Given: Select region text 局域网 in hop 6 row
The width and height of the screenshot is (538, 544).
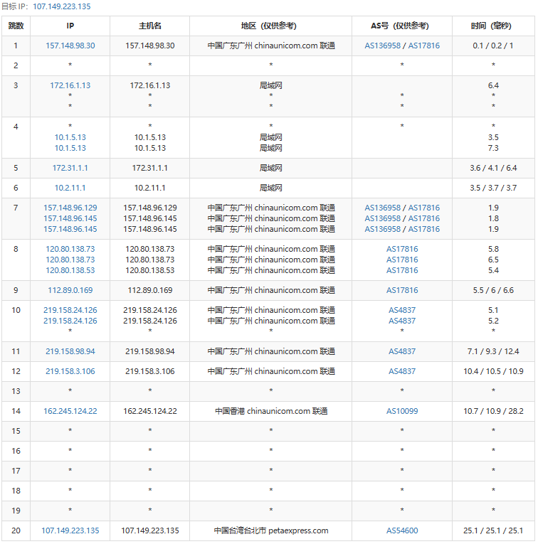Looking at the screenshot, I should [270, 188].
